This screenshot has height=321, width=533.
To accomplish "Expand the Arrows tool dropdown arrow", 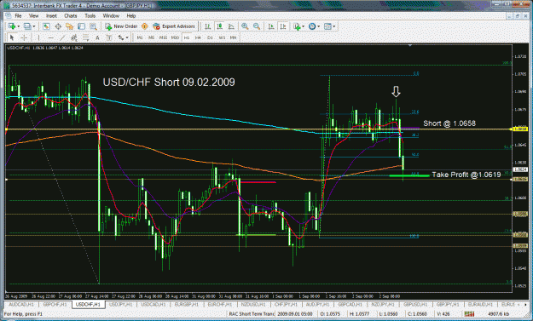I will pyautogui.click(x=127, y=37).
